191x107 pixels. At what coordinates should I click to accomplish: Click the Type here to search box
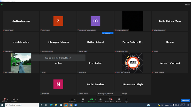point(22,105)
